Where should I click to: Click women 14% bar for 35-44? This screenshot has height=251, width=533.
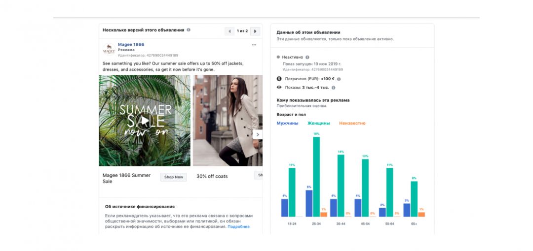pyautogui.click(x=341, y=186)
